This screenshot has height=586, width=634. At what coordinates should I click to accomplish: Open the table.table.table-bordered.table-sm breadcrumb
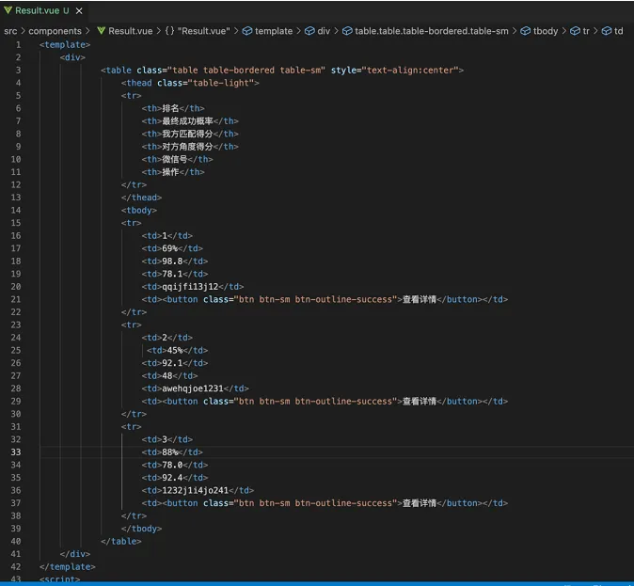[432, 31]
